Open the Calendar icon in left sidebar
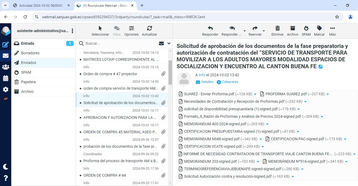The image size is (358, 186). point(6,78)
